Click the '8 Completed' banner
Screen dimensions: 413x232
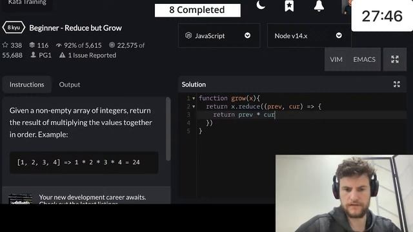pos(197,10)
